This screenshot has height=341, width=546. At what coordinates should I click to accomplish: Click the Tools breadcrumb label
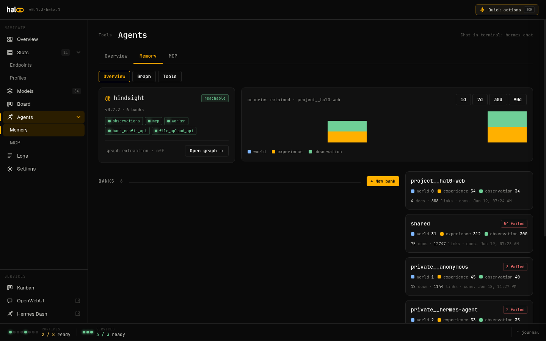pos(105,35)
